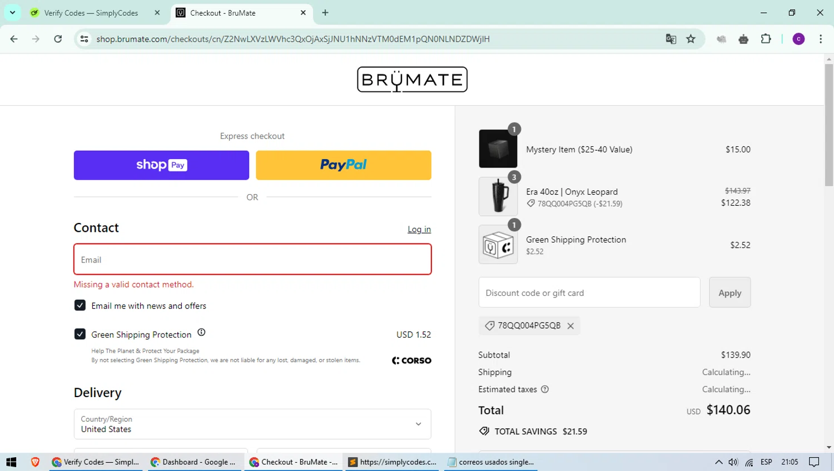Click 'Express checkout' label

[252, 136]
